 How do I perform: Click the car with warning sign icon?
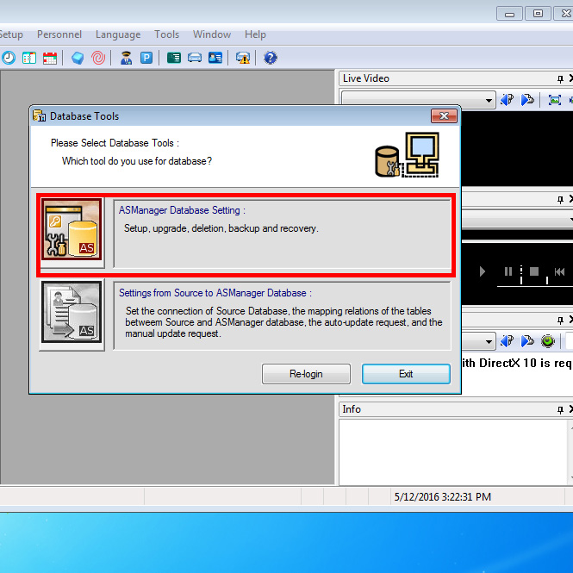(243, 58)
